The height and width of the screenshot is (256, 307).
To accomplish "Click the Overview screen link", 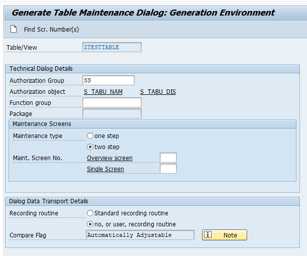I will pos(110,158).
